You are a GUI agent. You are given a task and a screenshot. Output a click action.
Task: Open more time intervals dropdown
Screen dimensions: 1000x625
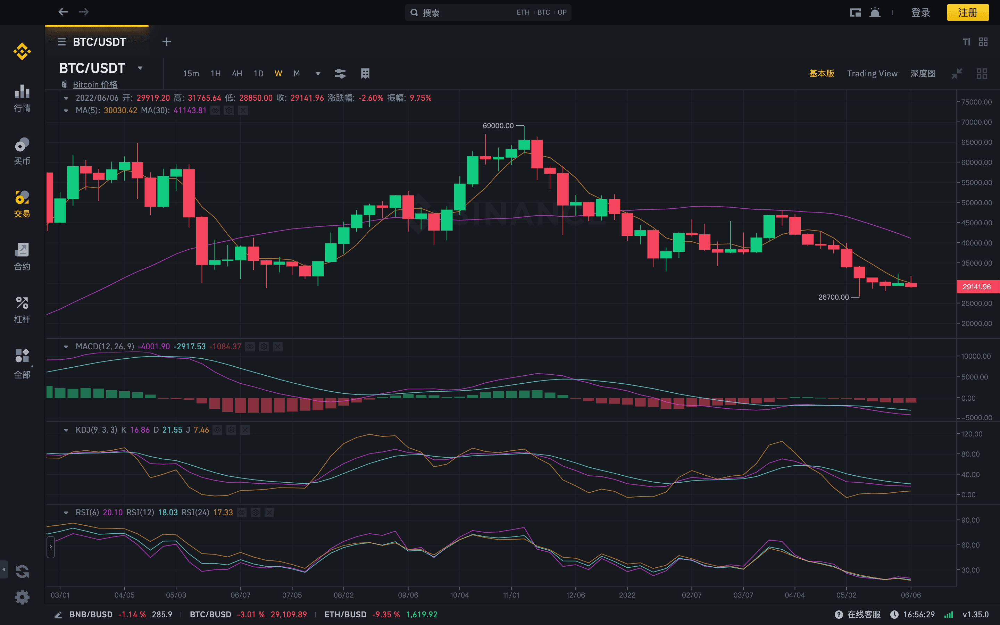tap(318, 74)
